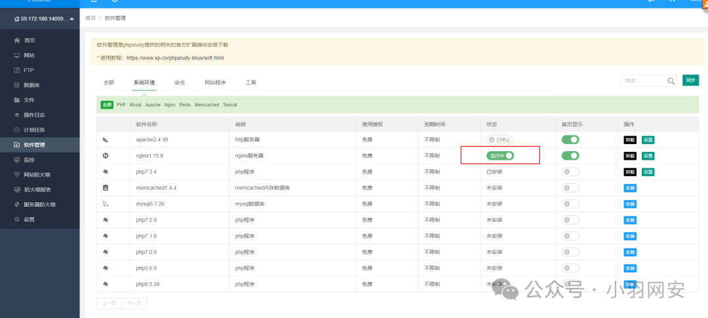Open the 计划任务 clock item in sidebar
The width and height of the screenshot is (708, 318).
pos(40,130)
